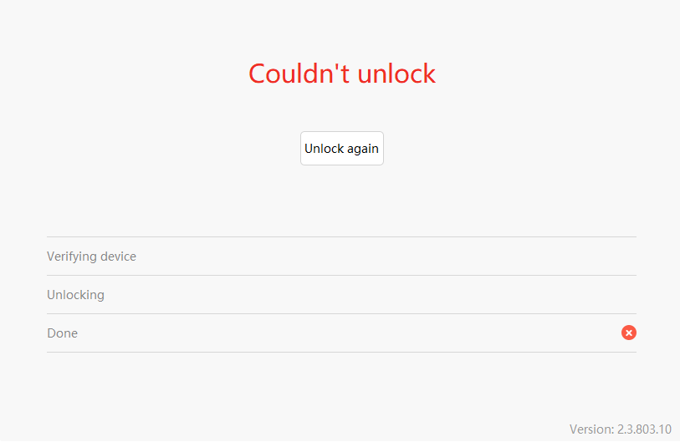Select the failed status icon beside Done

coord(628,333)
